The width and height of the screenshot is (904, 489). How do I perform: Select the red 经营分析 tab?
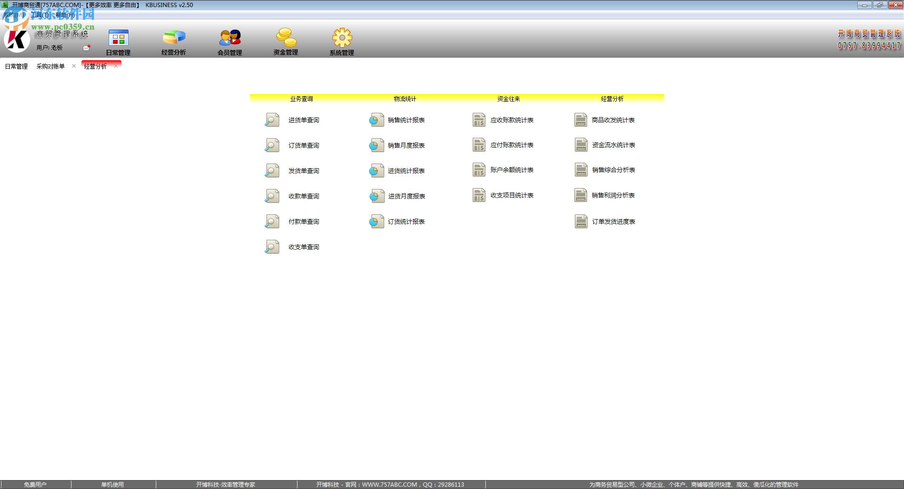96,66
